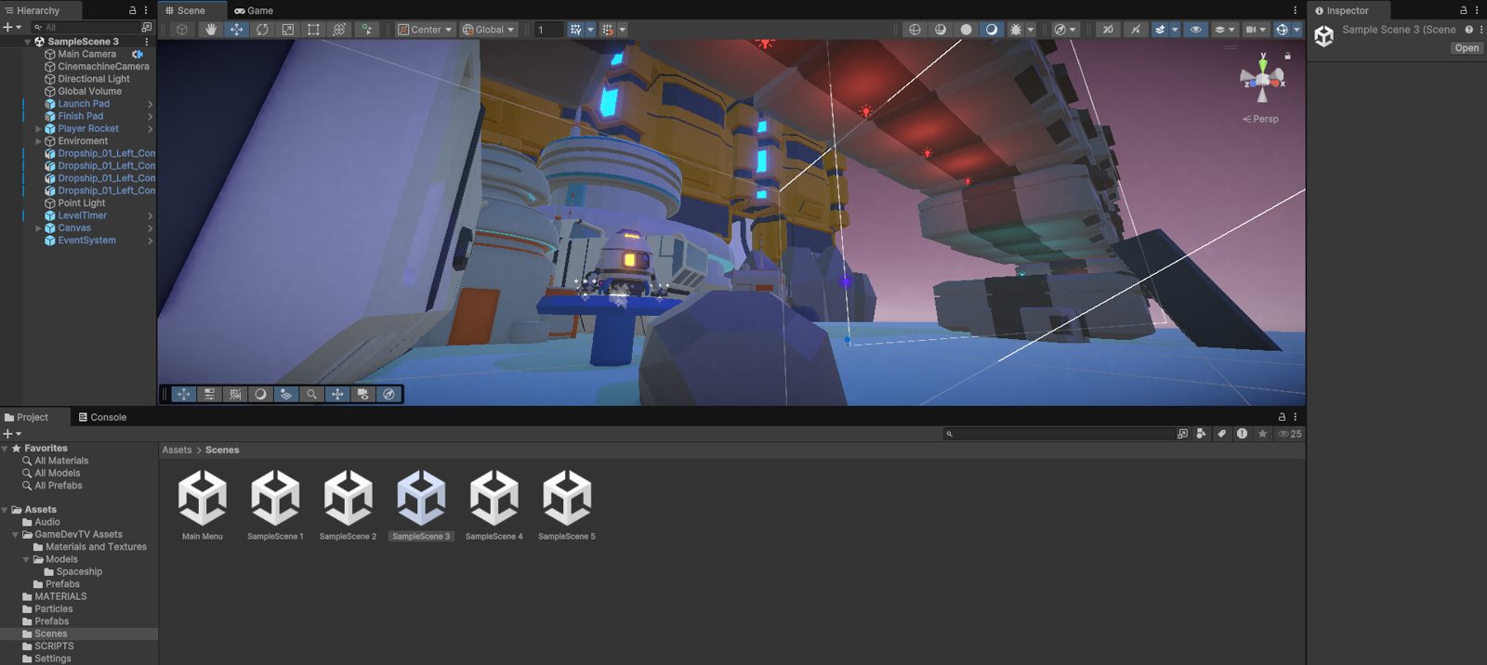Select the combined Transform tool
The width and height of the screenshot is (1487, 665).
[339, 30]
